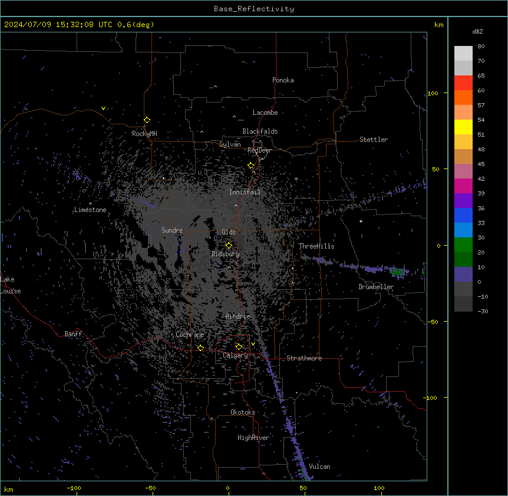Click the Limestone label
Viewport: 508px width, 496px height.
[90, 210]
